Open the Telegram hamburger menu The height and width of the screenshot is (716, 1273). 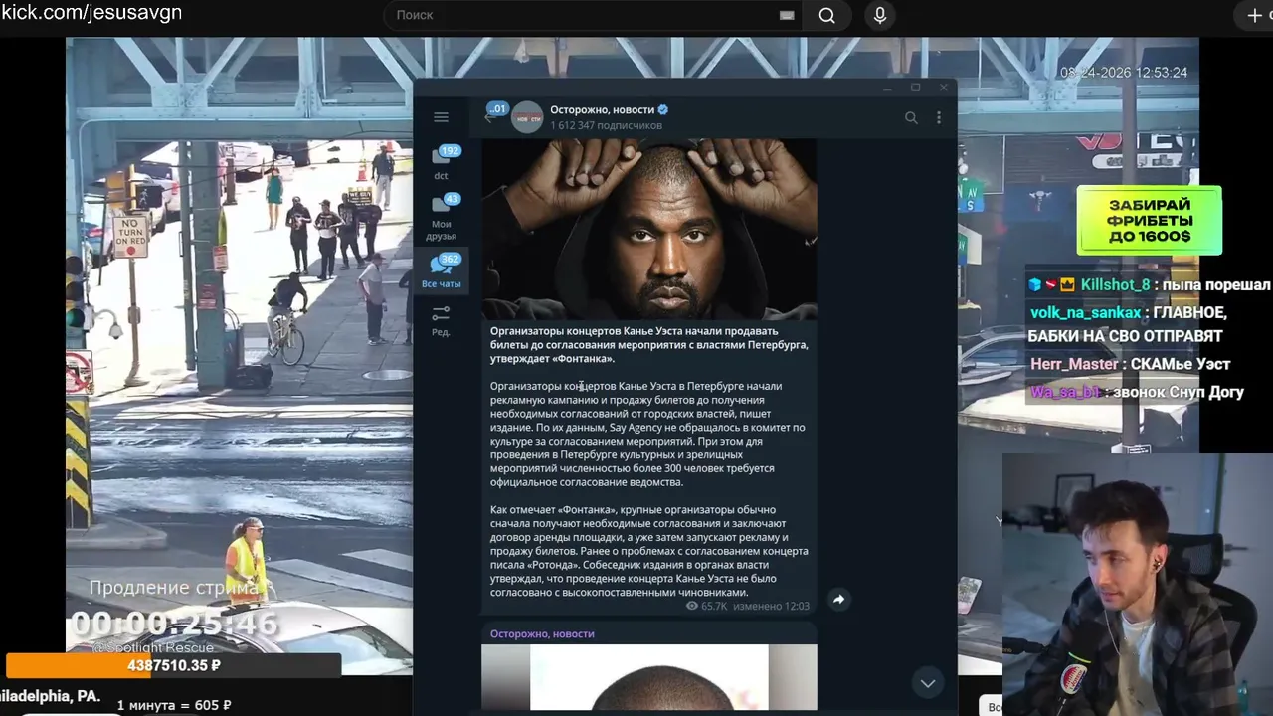point(441,117)
